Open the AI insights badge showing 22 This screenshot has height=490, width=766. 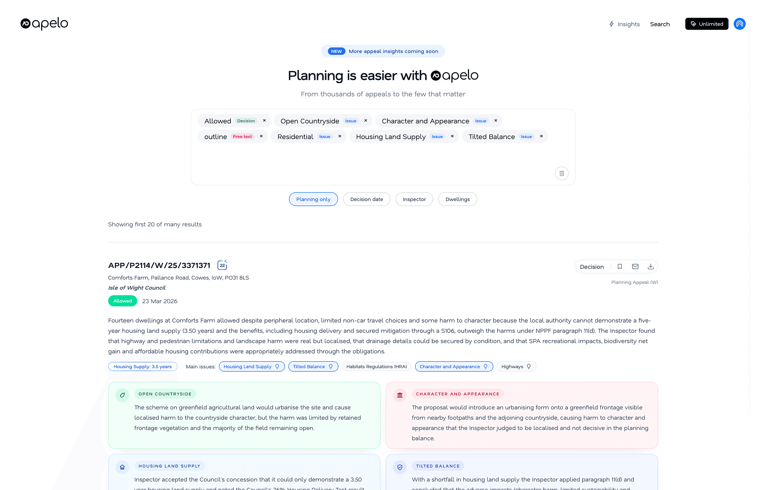tap(222, 265)
